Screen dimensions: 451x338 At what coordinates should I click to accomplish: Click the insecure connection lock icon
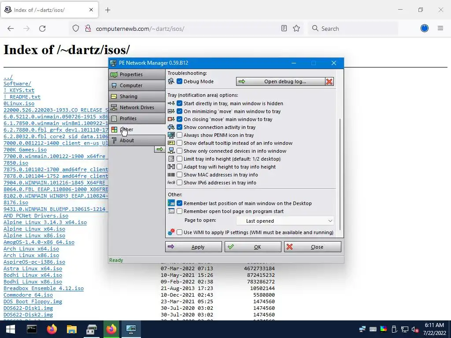[88, 29]
